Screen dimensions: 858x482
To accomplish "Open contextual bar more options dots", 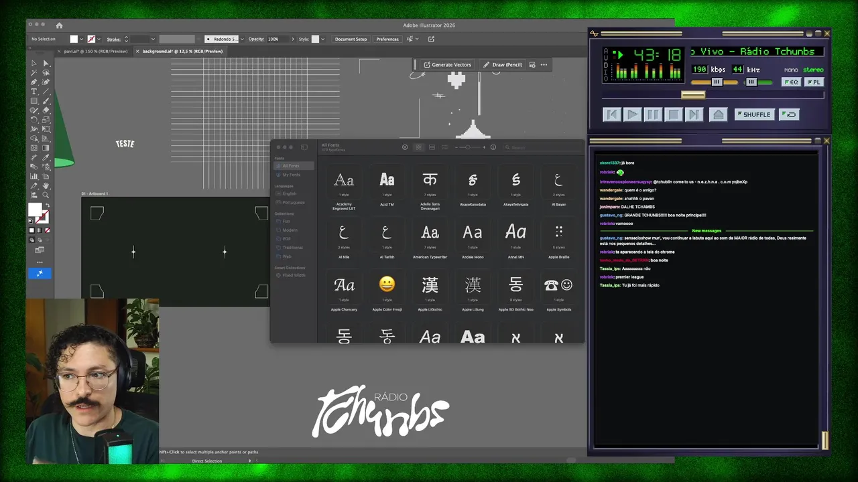I will tap(544, 65).
